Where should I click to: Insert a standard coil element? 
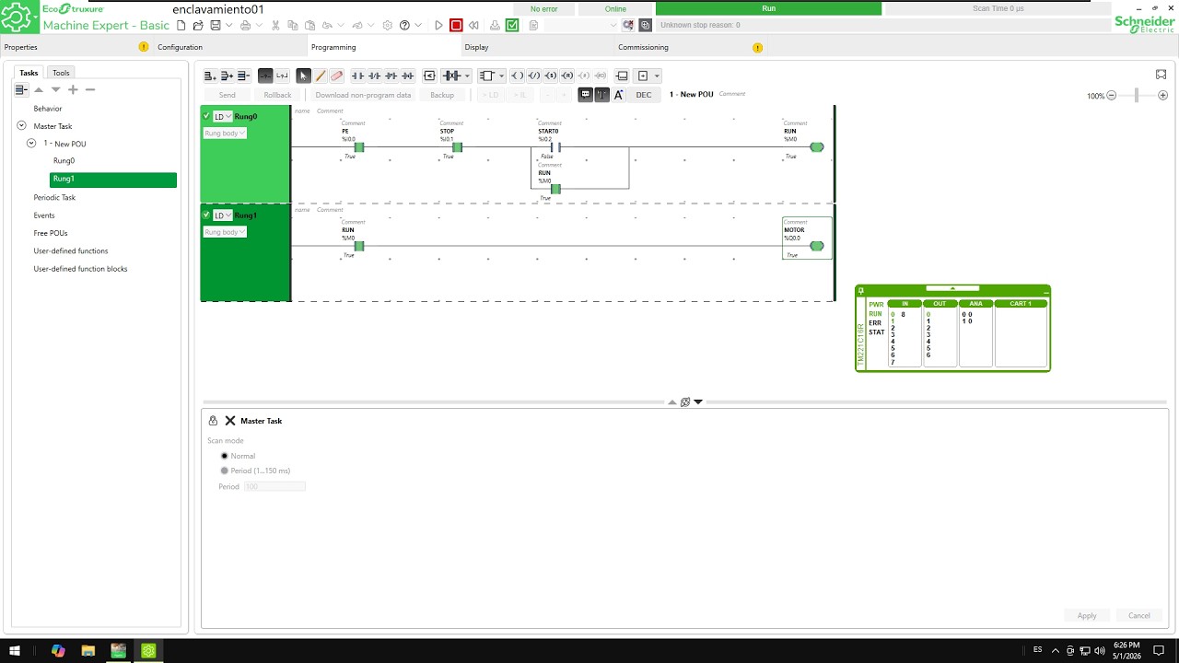[518, 76]
